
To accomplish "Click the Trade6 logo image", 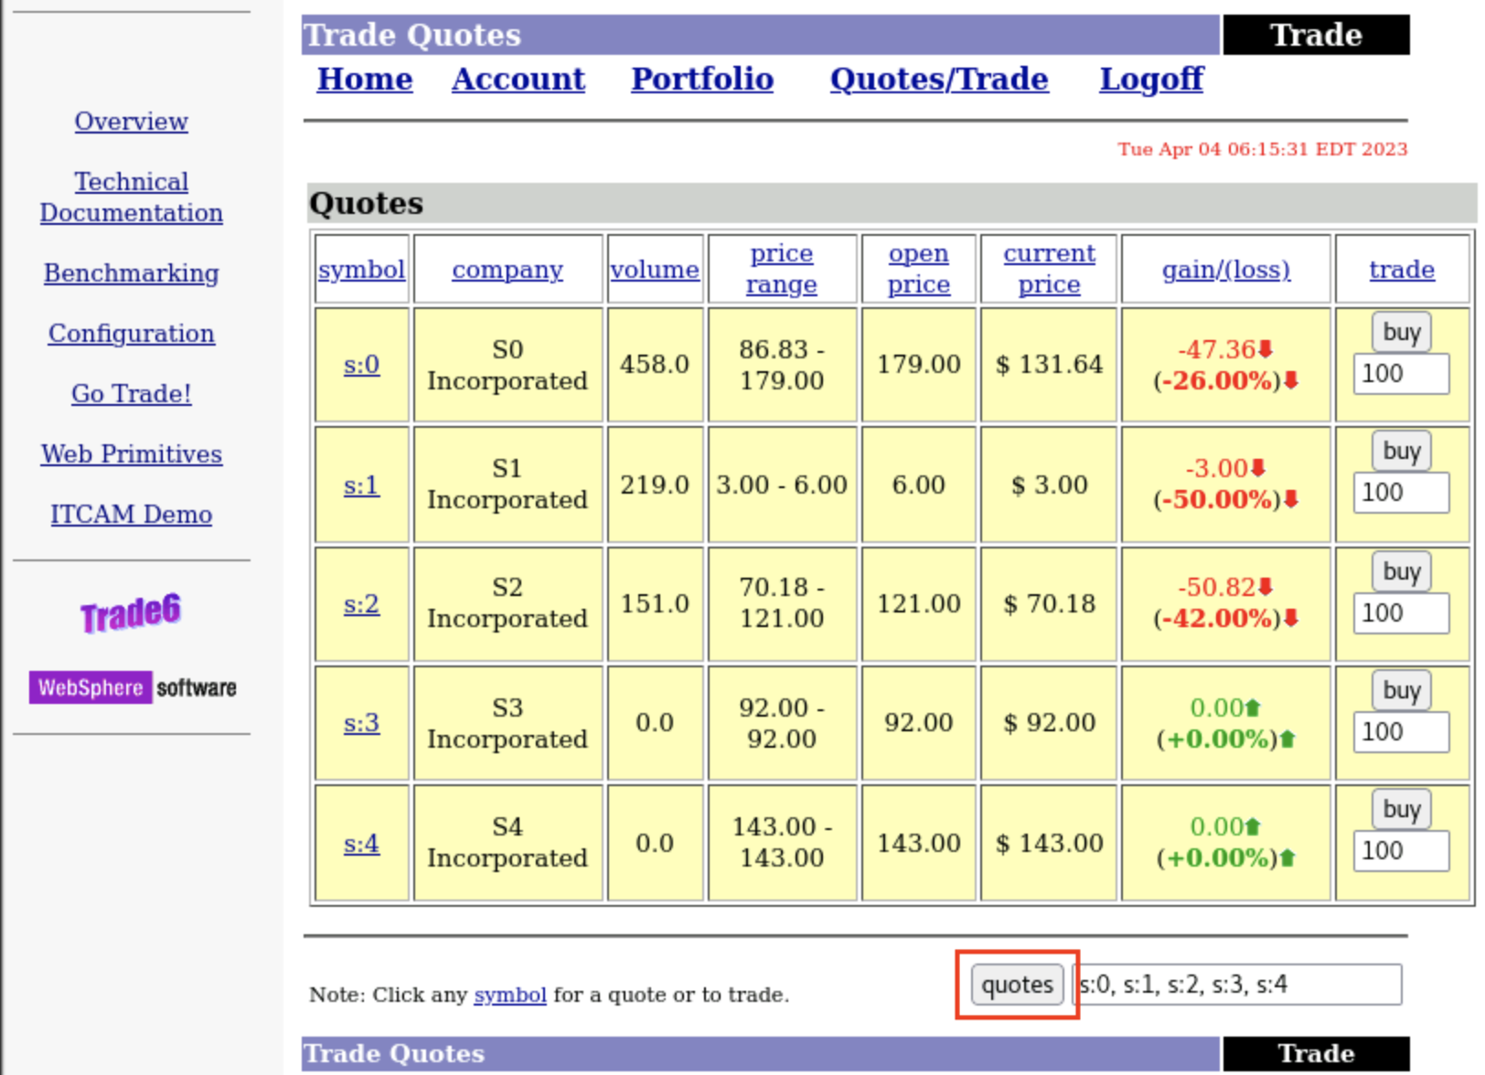I will 131,613.
